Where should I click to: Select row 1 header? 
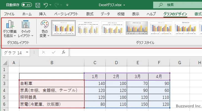coord(4,70)
